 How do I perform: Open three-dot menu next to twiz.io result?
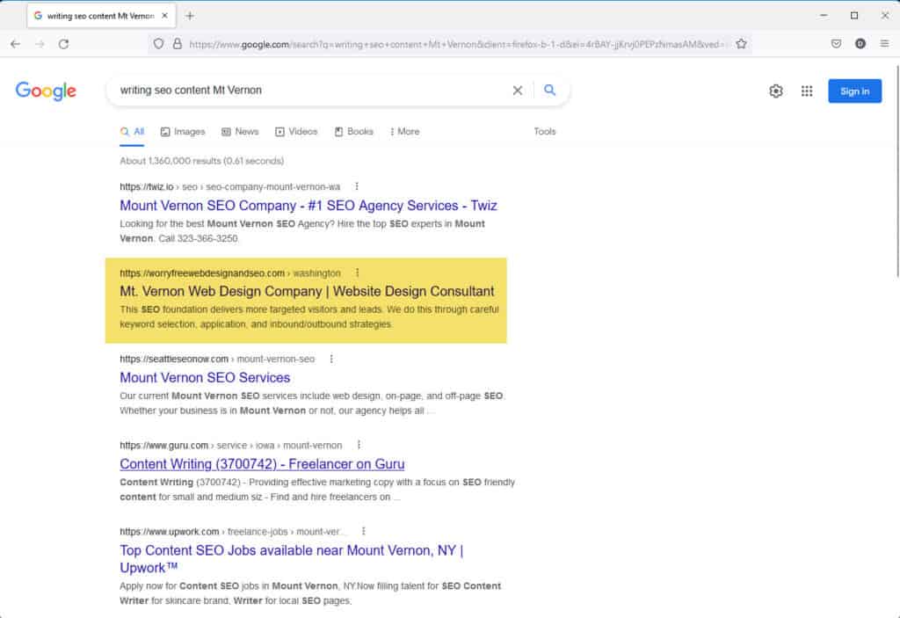click(x=357, y=186)
